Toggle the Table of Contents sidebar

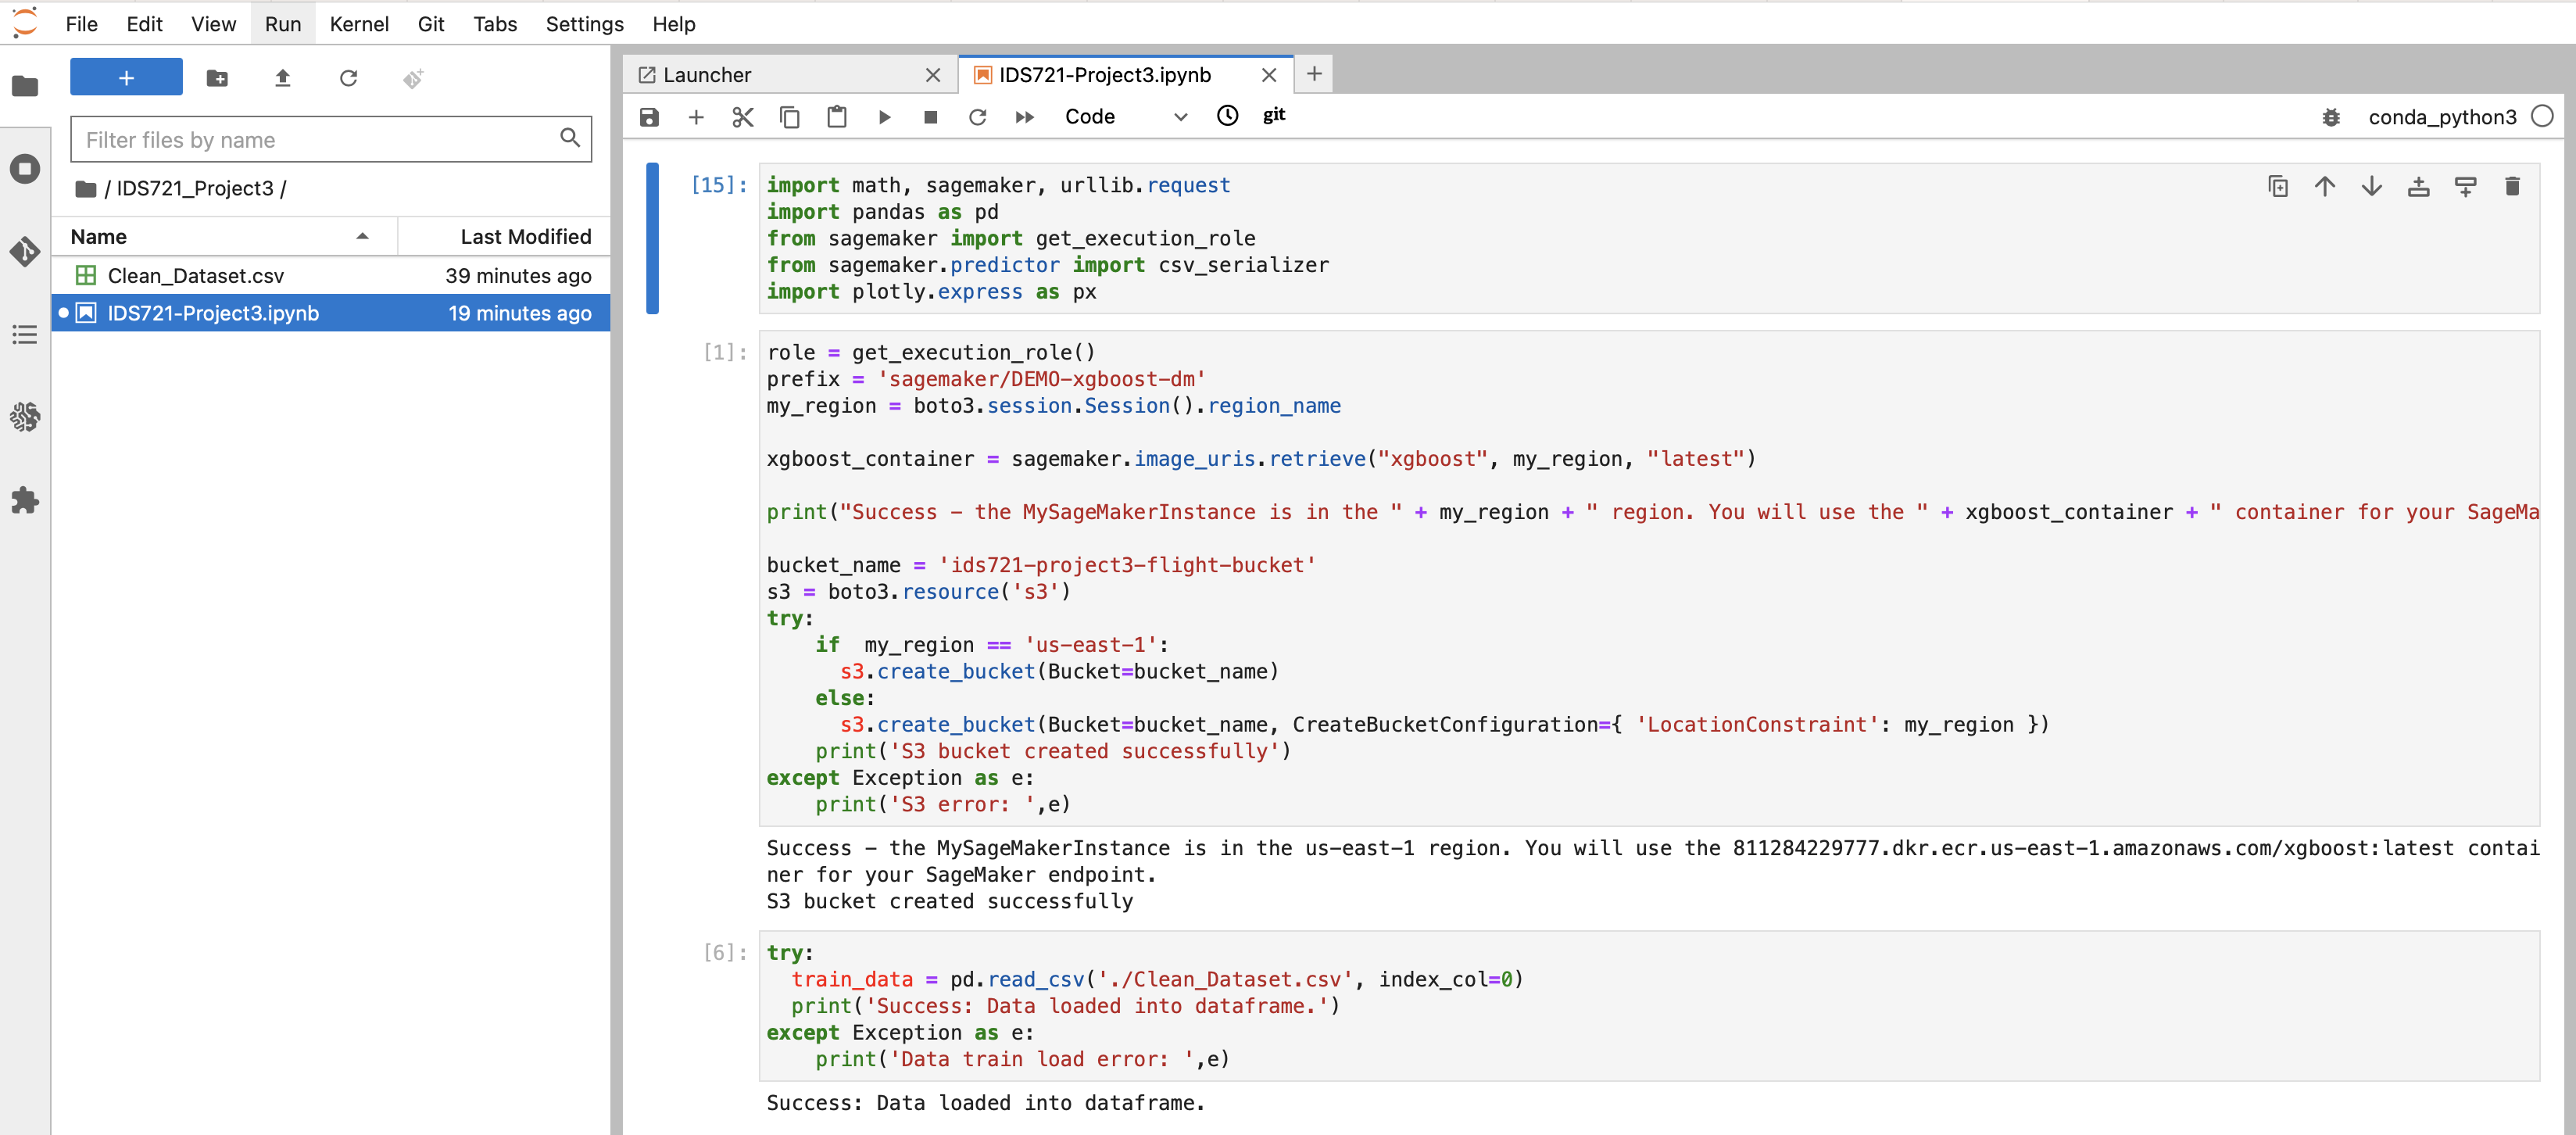coord(25,335)
